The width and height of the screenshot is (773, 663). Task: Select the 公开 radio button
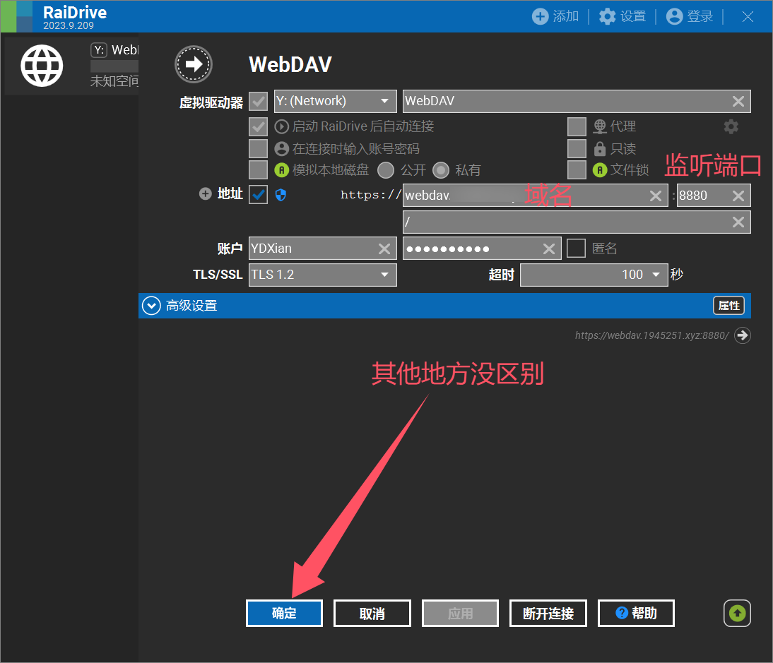[x=386, y=170]
